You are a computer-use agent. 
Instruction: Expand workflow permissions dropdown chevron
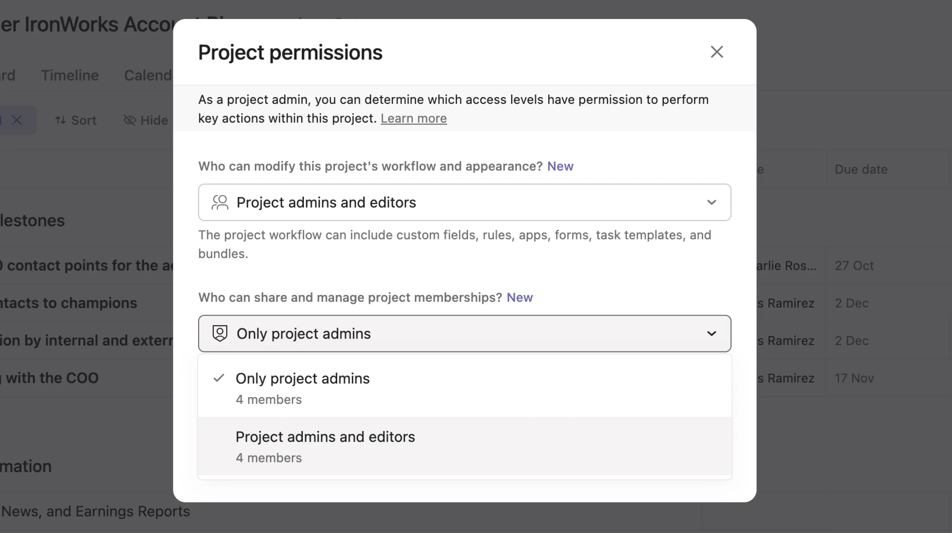pos(711,202)
